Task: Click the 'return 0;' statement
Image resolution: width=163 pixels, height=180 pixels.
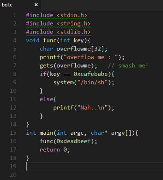Action: (55, 150)
